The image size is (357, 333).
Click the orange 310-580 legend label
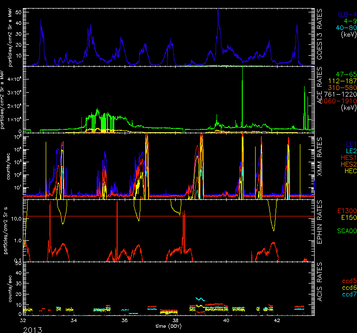point(342,88)
